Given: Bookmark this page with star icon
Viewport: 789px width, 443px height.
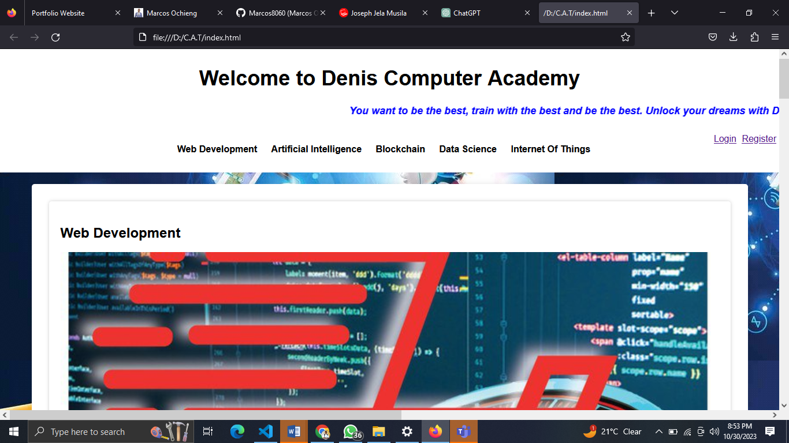Looking at the screenshot, I should [625, 37].
